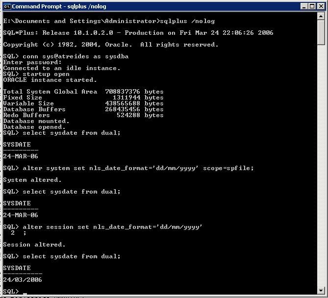Image resolution: width=328 pixels, height=298 pixels.
Task: Click the Copyright Oracle line
Action: click(x=111, y=45)
